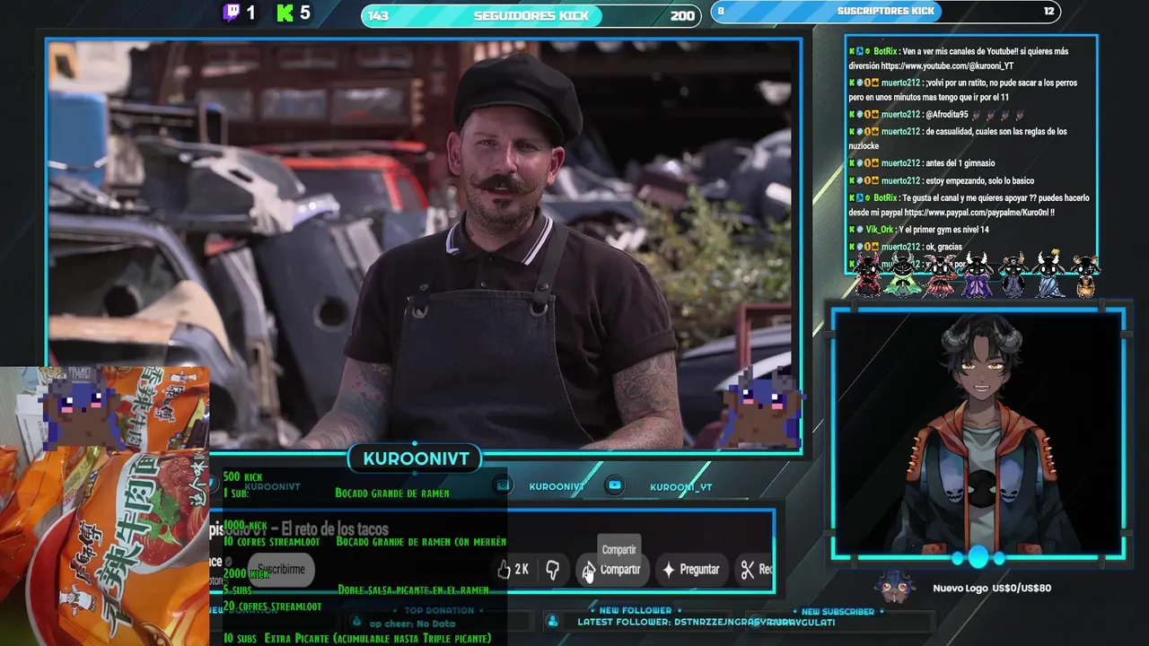The width and height of the screenshot is (1149, 646).
Task: Click the Instagram icon beside KUROONIVT
Action: (x=504, y=485)
